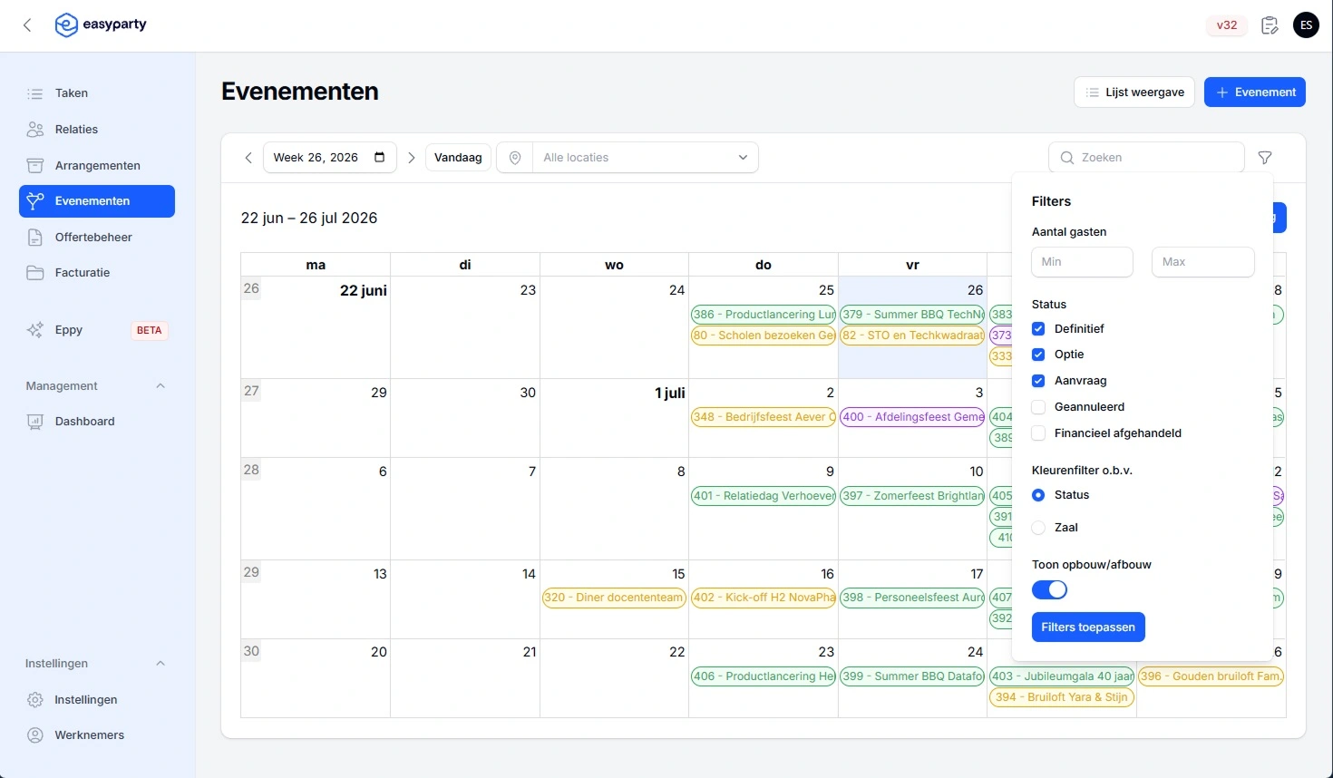1333x778 pixels.
Task: Turn off Toon opbouw/afbouw switch
Action: tap(1049, 590)
